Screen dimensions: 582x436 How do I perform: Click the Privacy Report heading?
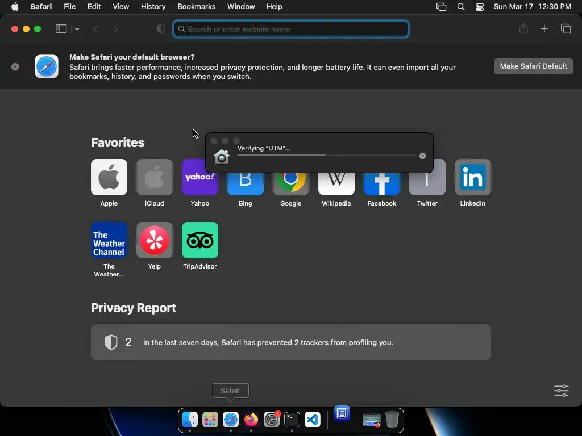[134, 308]
